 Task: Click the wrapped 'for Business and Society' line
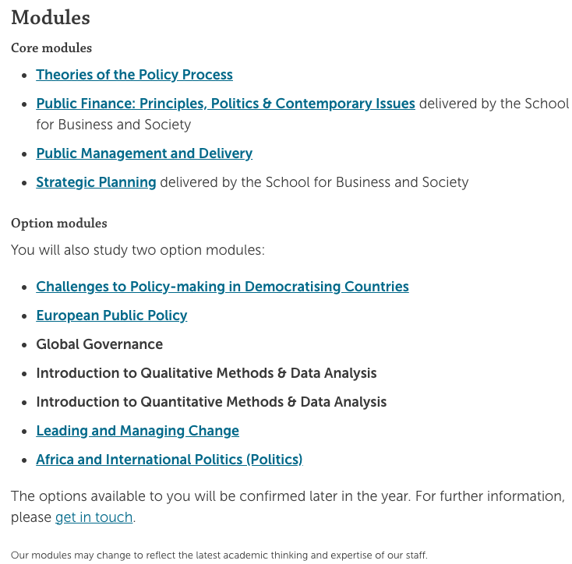click(114, 125)
